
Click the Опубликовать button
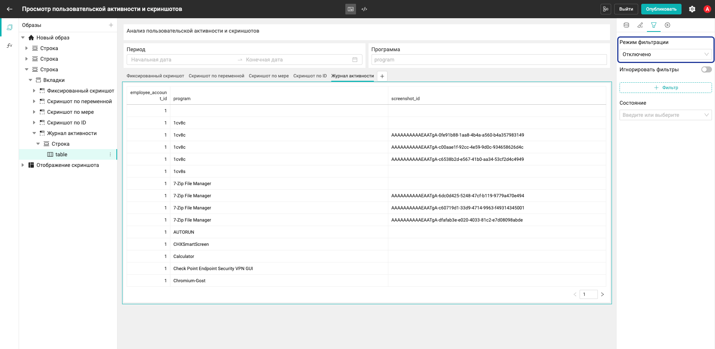tap(661, 9)
